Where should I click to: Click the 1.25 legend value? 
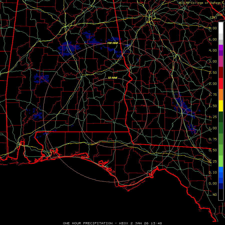coord(213,117)
